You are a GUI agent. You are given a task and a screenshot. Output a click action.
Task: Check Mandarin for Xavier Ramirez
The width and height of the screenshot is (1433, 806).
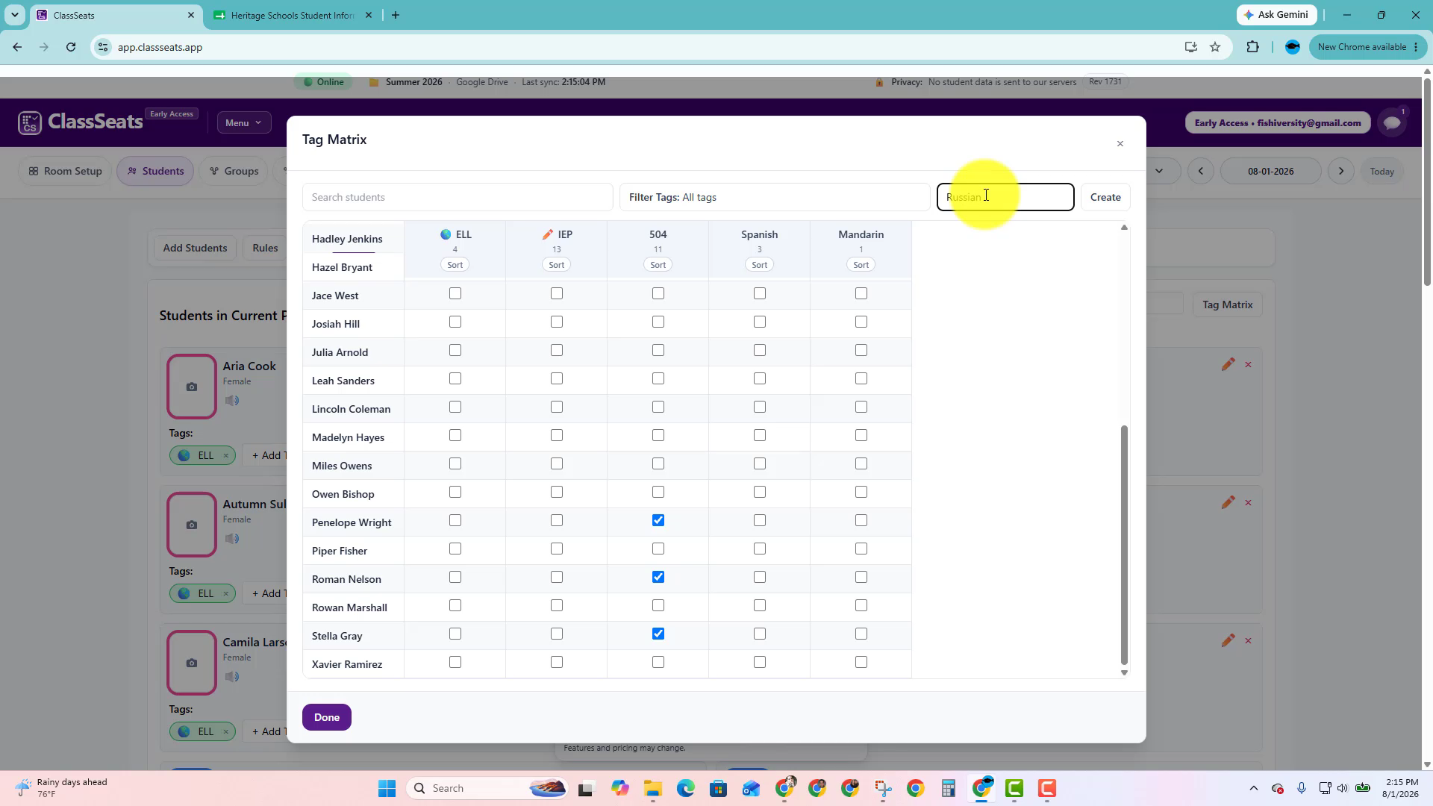point(861,662)
